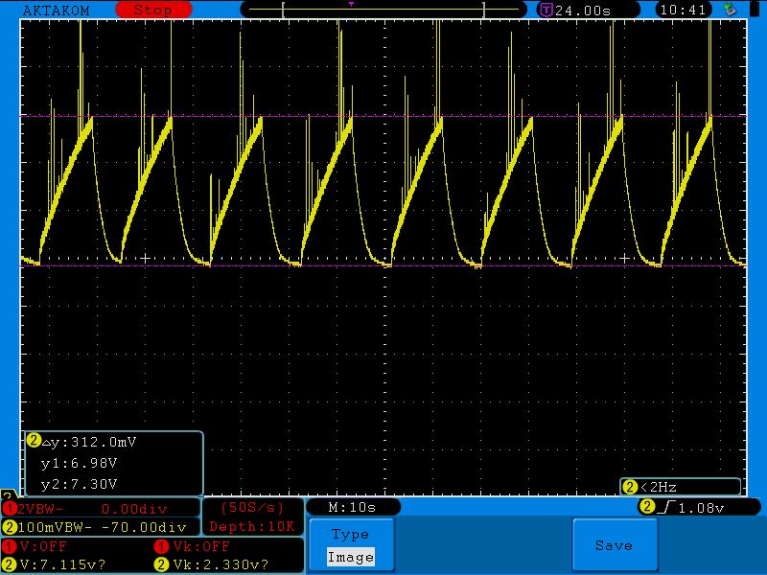Click the channel 2 ground marker at left edge
The height and width of the screenshot is (575, 767).
click(x=8, y=494)
